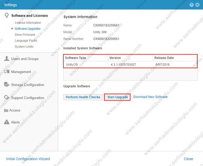Click the Support Configuration gear icon
Viewport: 203px width, 166px height.
click(7, 98)
